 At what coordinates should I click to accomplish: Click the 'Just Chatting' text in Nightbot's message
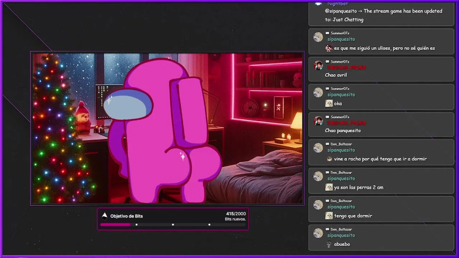click(348, 20)
